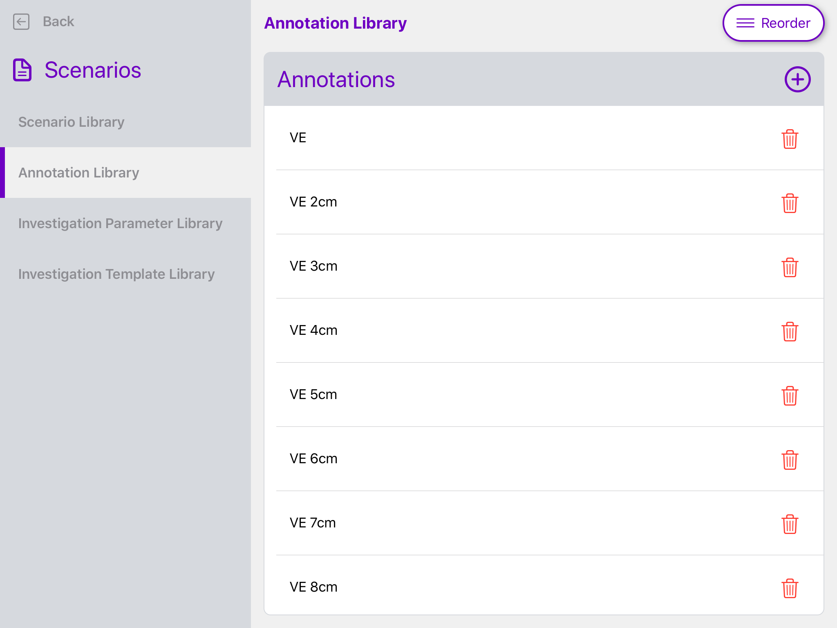Delete the VE 5cm annotation
Screen dimensions: 837x628
[790, 396]
